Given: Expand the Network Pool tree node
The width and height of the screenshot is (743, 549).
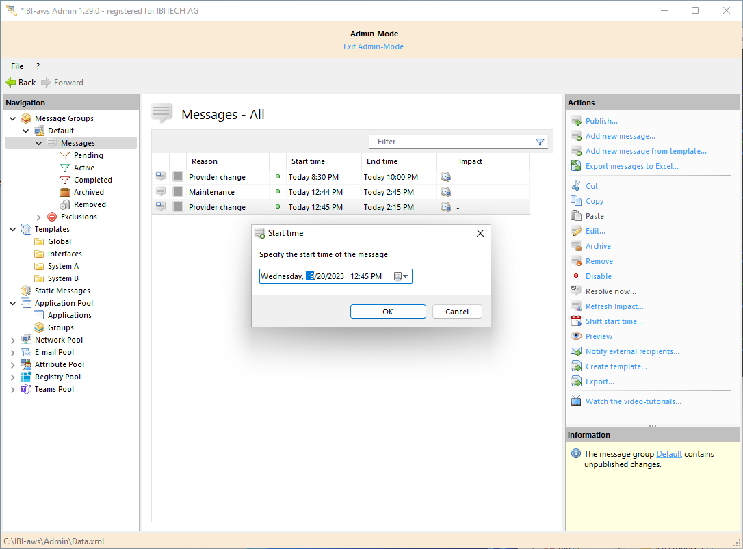Looking at the screenshot, I should pyautogui.click(x=13, y=340).
